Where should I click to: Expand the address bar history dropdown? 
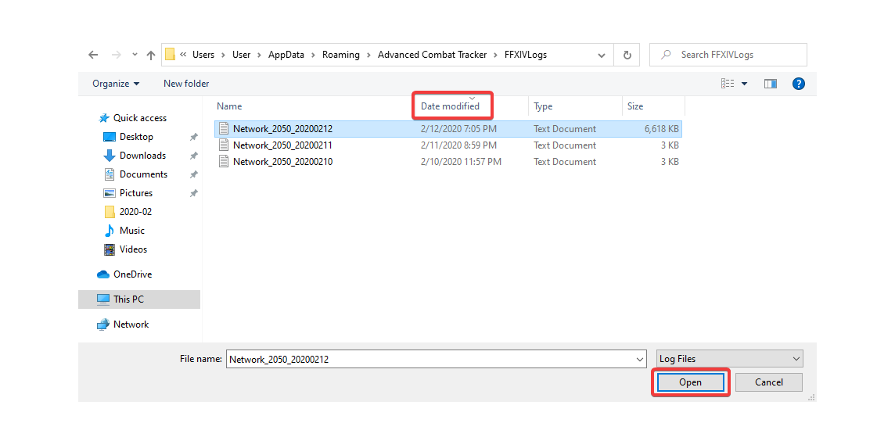click(x=601, y=56)
